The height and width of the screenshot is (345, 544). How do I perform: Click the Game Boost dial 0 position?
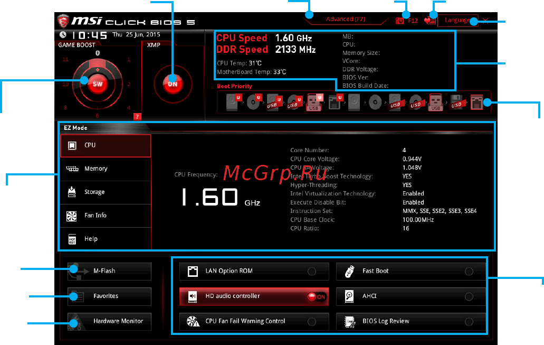pos(98,53)
